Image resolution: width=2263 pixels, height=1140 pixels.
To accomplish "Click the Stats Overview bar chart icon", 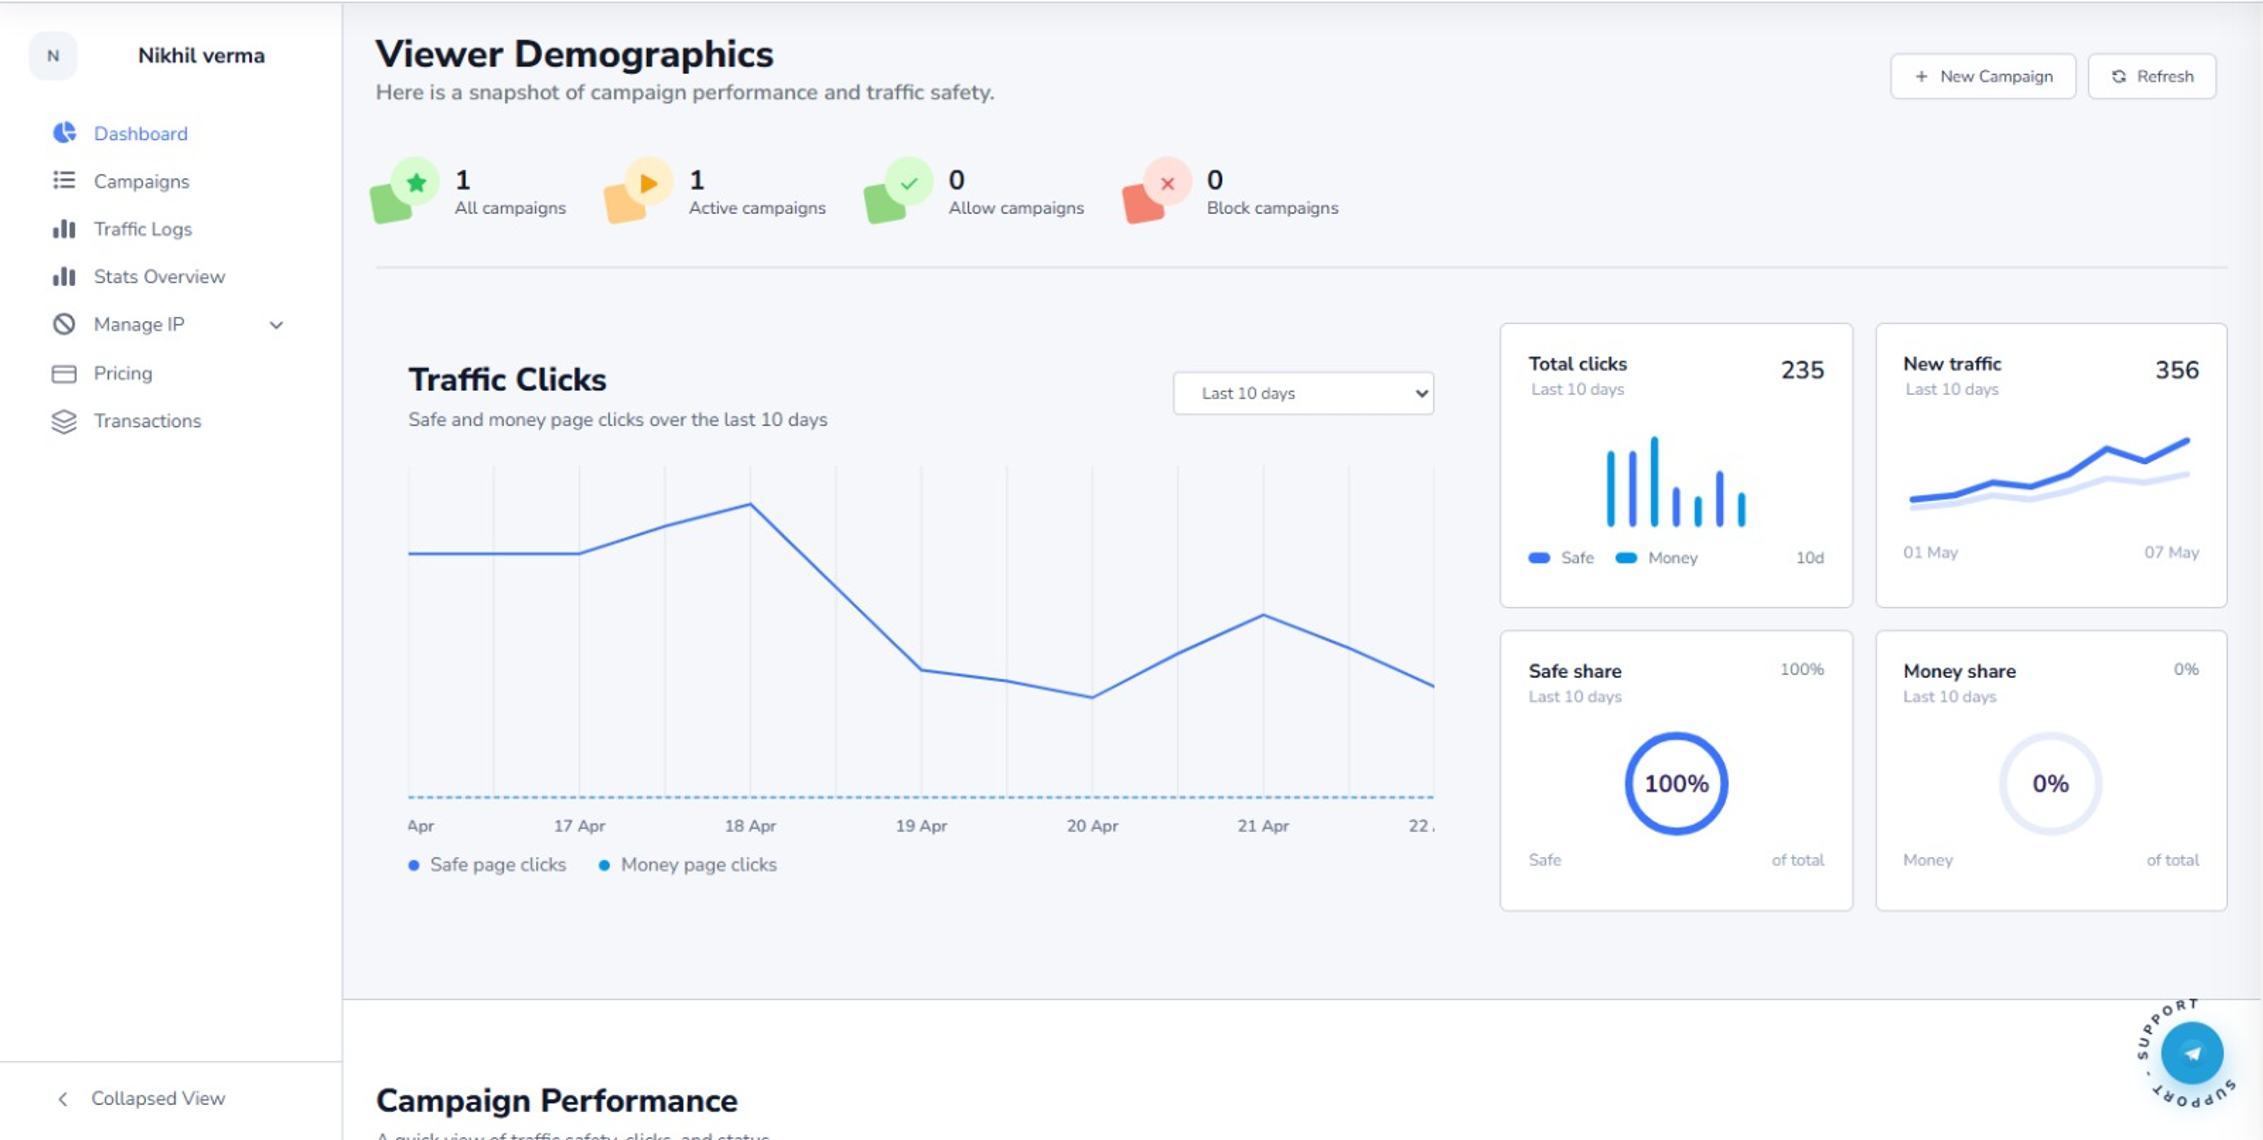I will (x=64, y=276).
